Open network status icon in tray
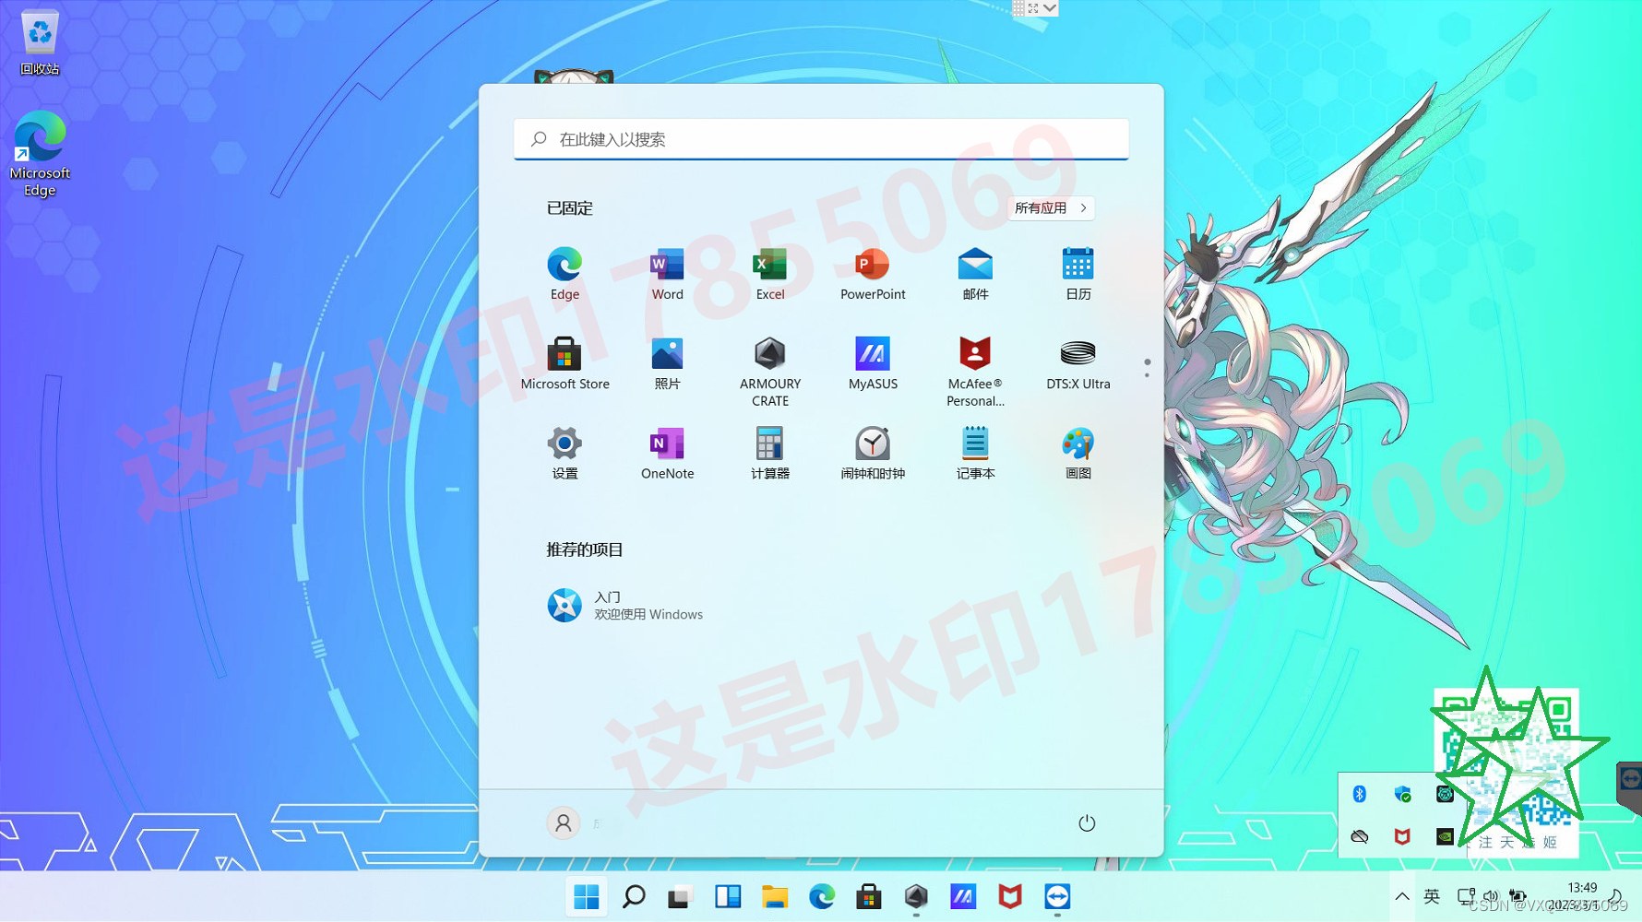1642x922 pixels. (1466, 896)
